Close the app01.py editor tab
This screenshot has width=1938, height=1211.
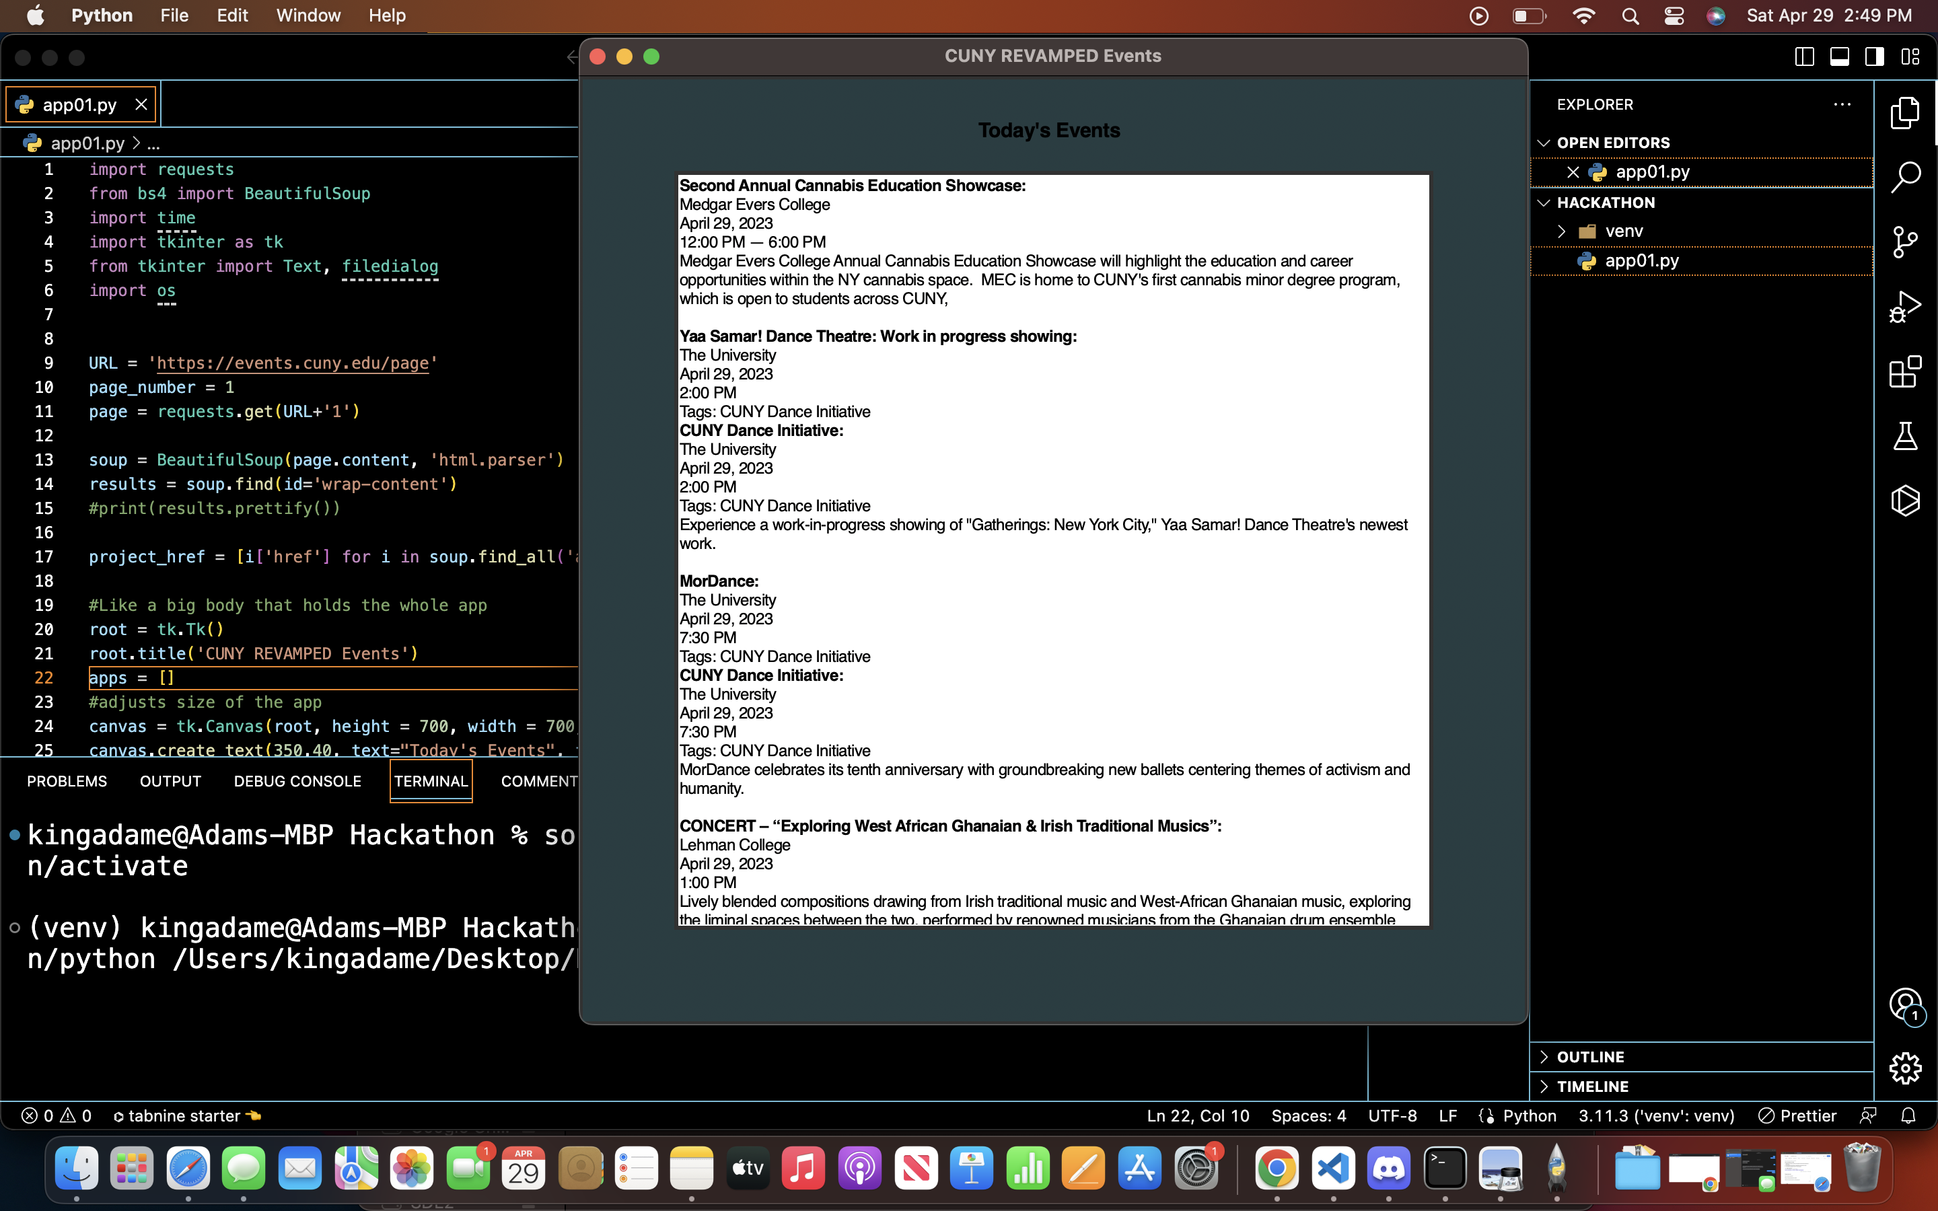click(x=141, y=104)
